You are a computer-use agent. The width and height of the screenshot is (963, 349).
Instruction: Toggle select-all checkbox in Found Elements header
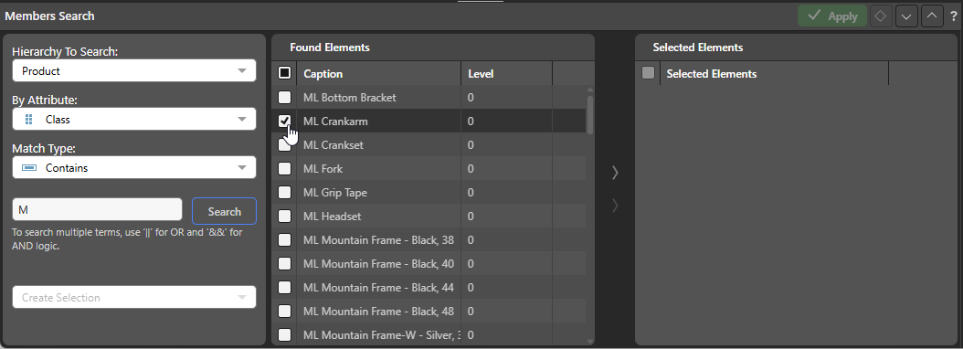284,73
